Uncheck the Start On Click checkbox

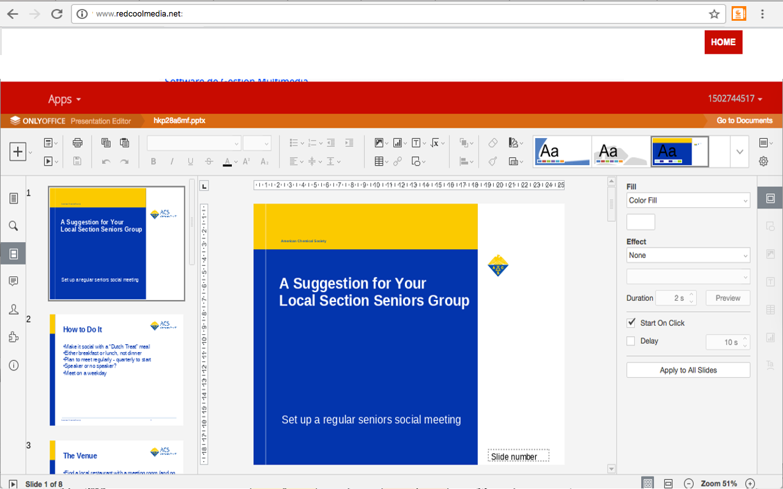(x=631, y=323)
